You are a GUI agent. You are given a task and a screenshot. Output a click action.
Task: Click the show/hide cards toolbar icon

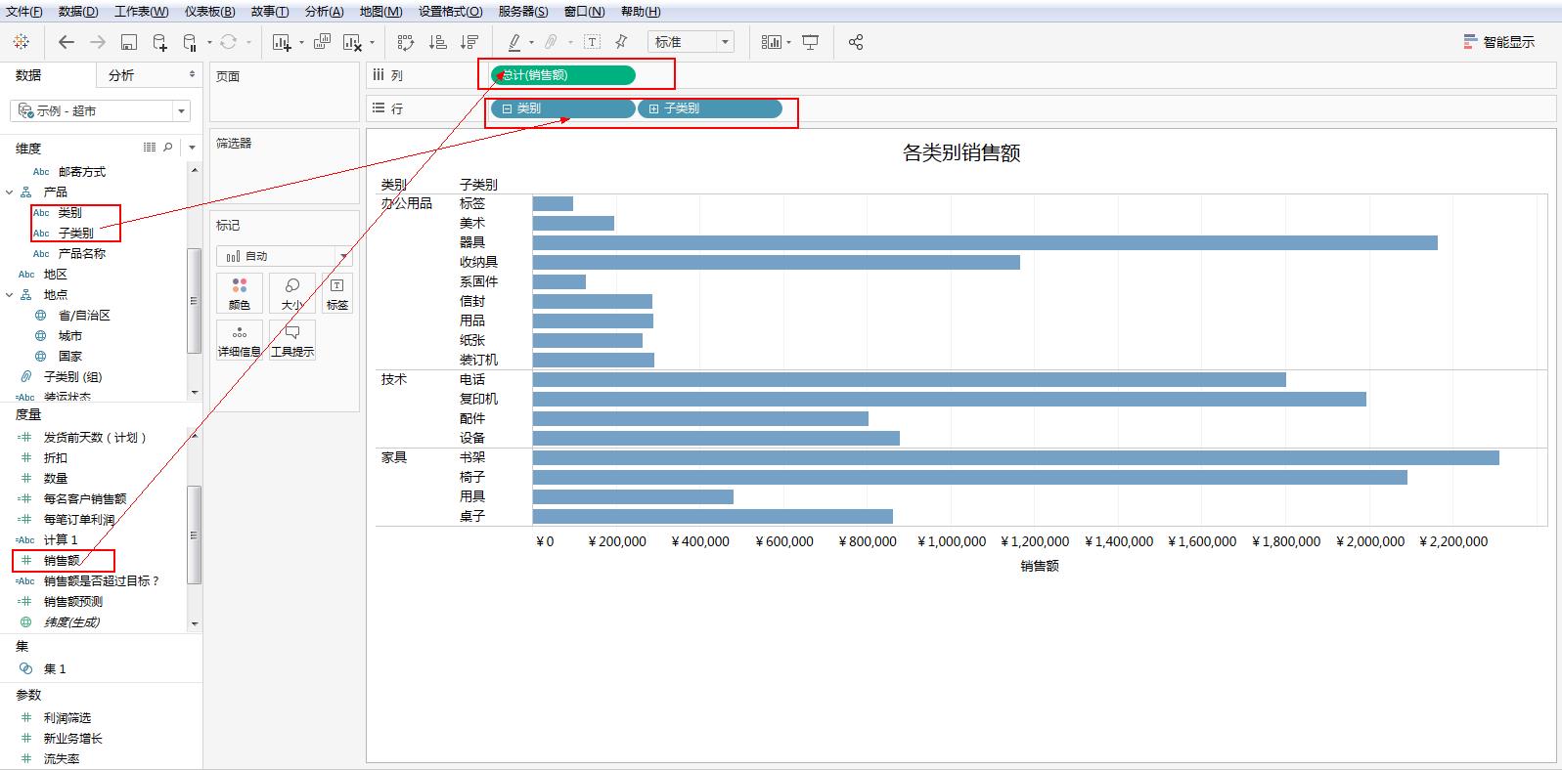[772, 42]
